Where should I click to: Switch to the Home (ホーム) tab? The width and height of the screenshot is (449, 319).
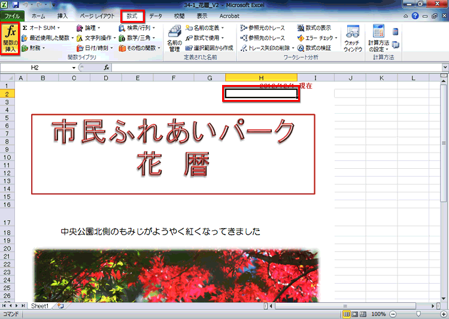tap(38, 16)
